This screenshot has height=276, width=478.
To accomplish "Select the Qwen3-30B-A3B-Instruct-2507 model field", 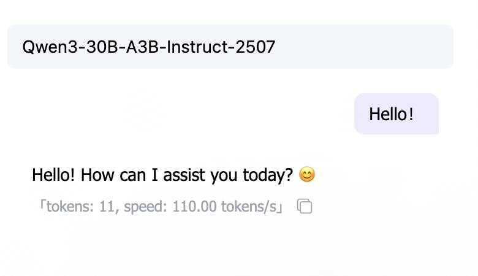I will [230, 47].
